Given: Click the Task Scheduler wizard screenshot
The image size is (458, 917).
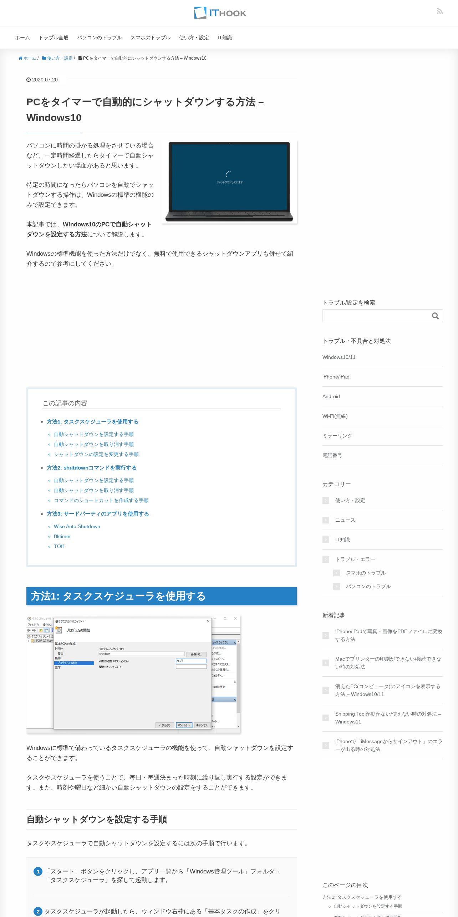Looking at the screenshot, I should (133, 674).
